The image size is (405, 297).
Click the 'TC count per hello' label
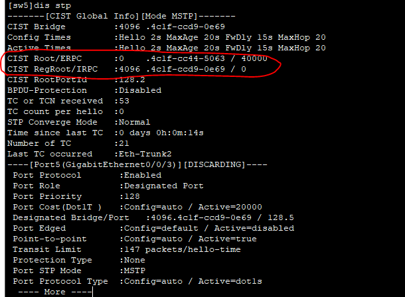point(55,111)
